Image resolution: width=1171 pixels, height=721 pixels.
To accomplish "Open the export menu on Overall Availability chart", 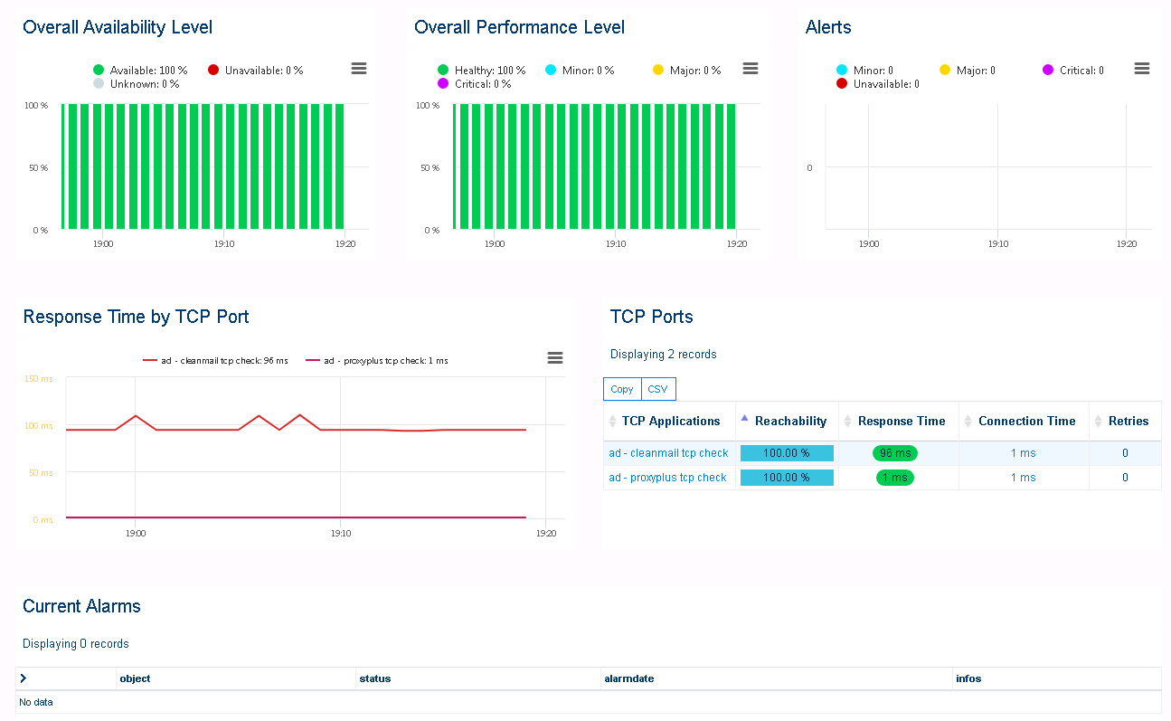I will click(359, 68).
